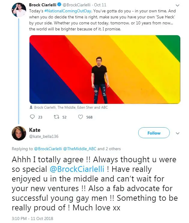Expand the top tweet options chevron
The width and height of the screenshot is (189, 223).
click(178, 5)
